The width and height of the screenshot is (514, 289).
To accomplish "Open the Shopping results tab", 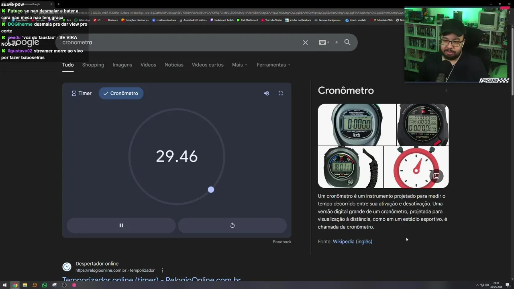I will 93,65.
